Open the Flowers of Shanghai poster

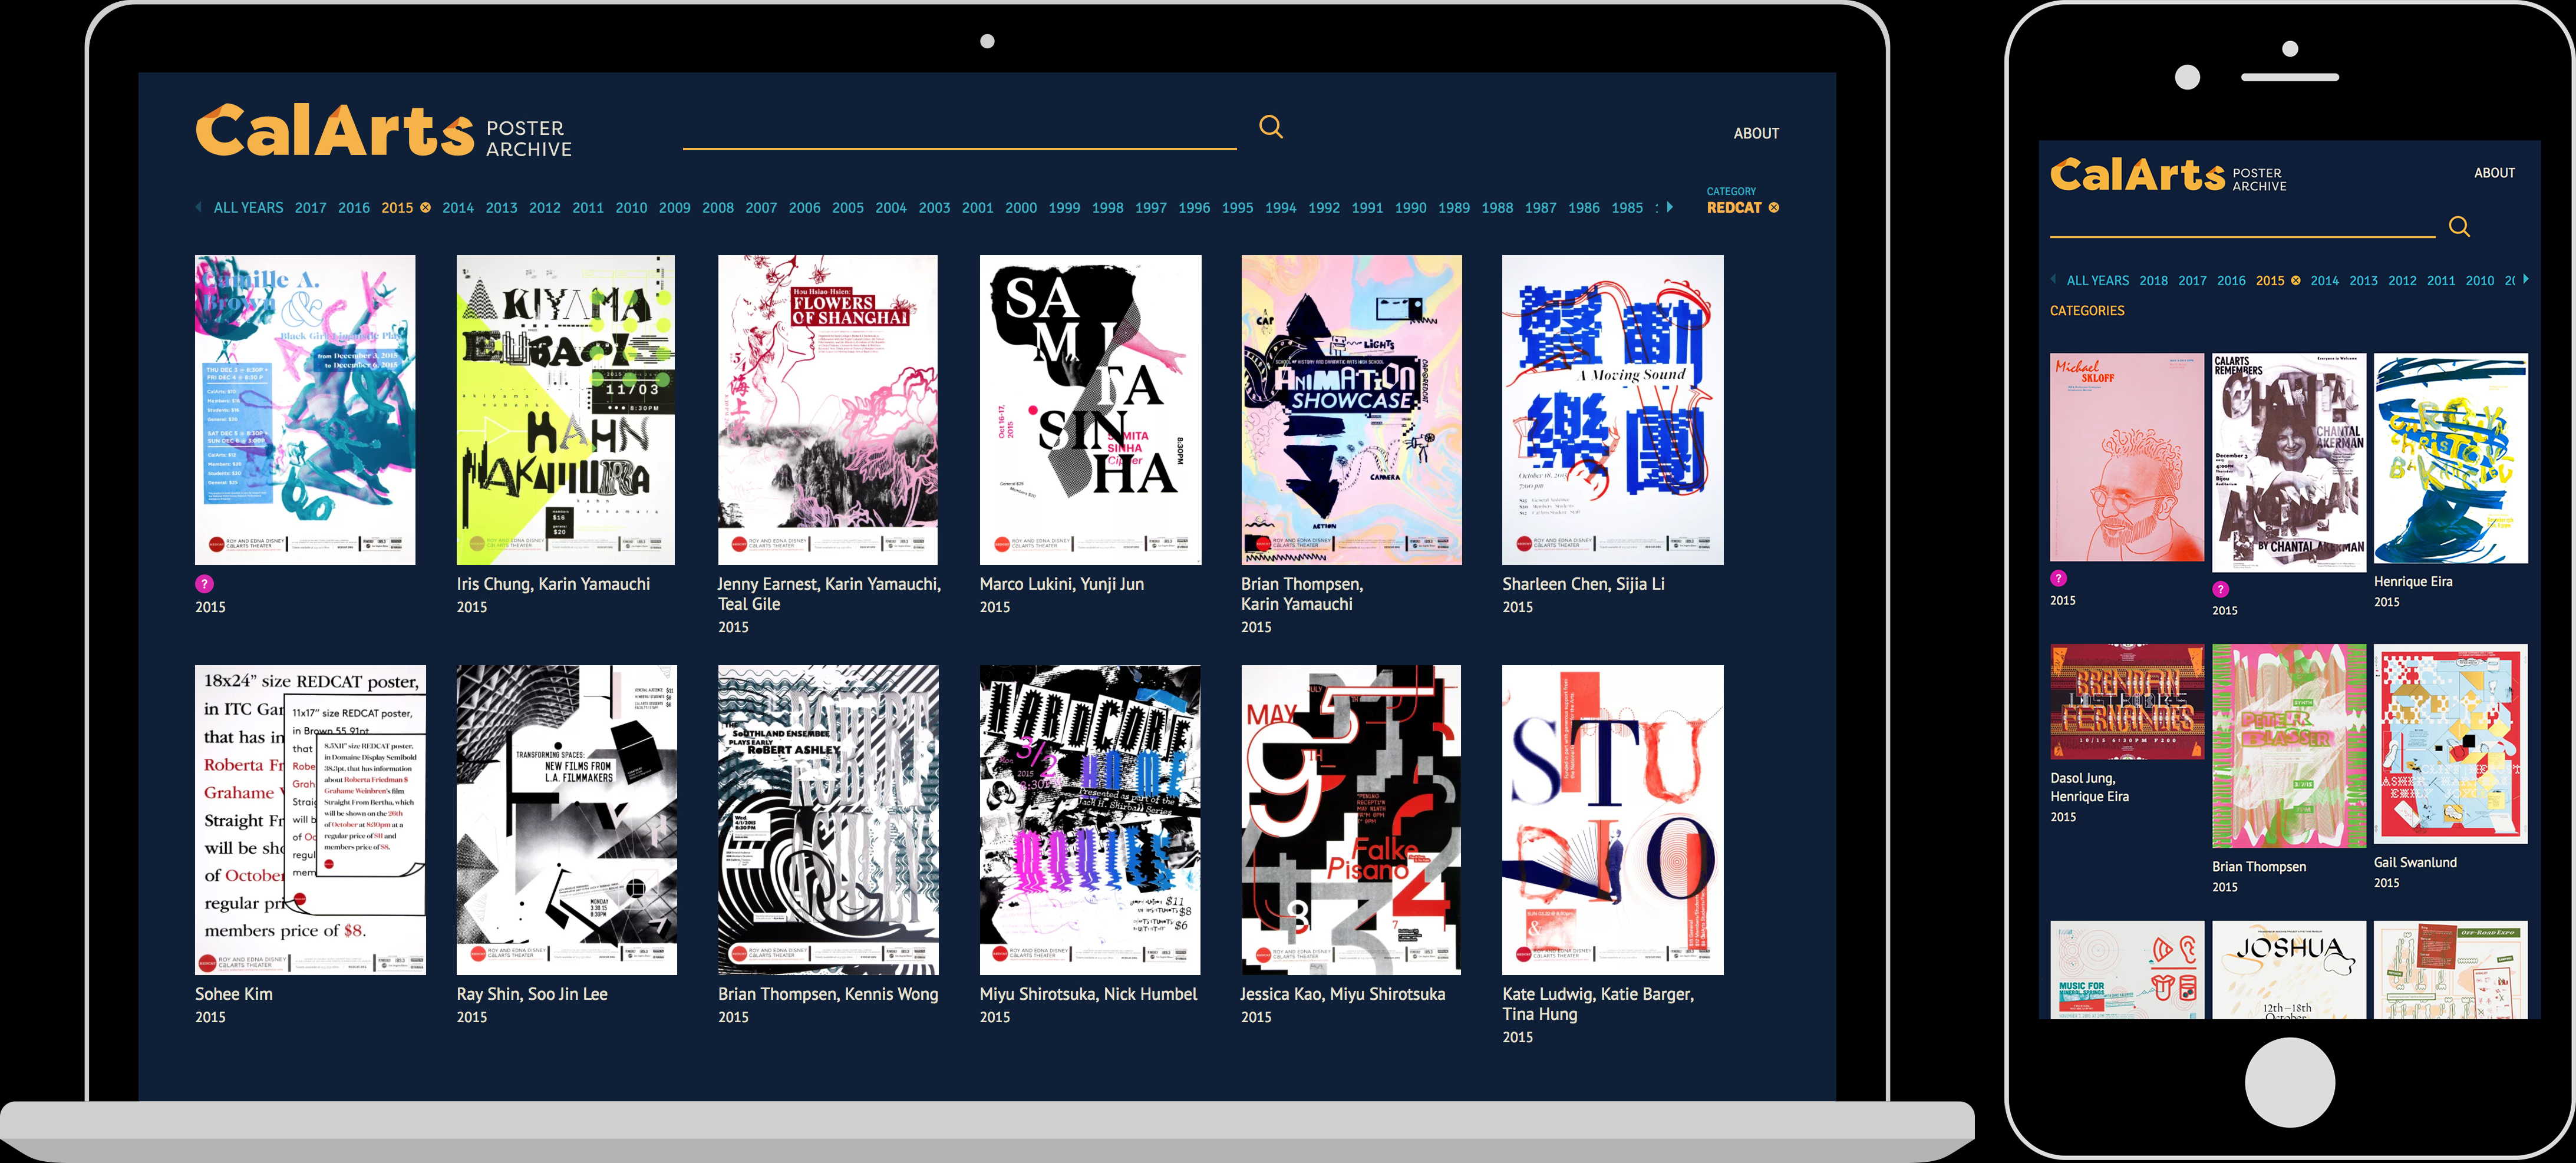click(827, 410)
